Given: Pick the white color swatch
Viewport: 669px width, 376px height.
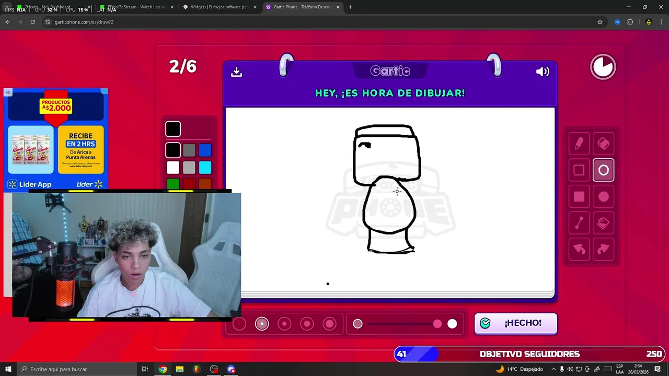Looking at the screenshot, I should [x=173, y=167].
